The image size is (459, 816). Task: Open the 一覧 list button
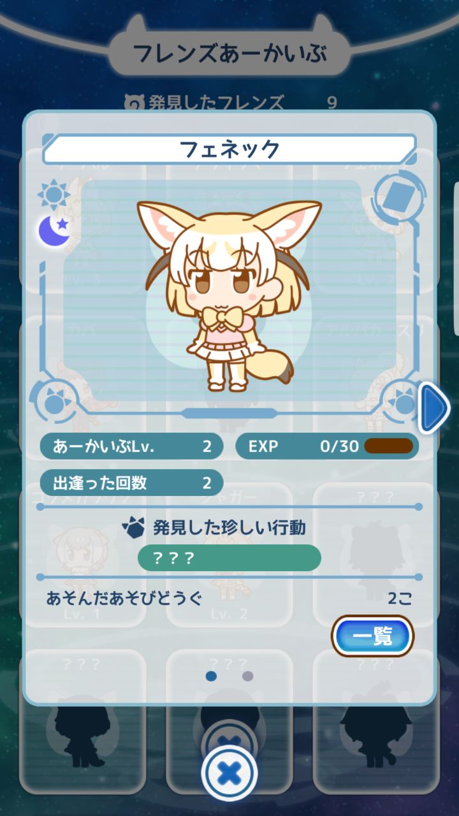coord(373,636)
